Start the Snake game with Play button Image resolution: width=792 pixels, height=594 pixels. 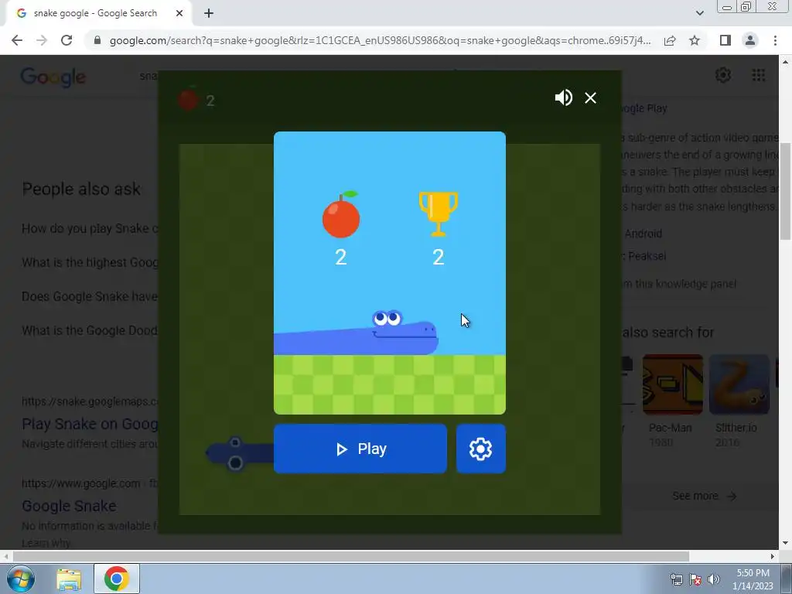[x=360, y=449]
